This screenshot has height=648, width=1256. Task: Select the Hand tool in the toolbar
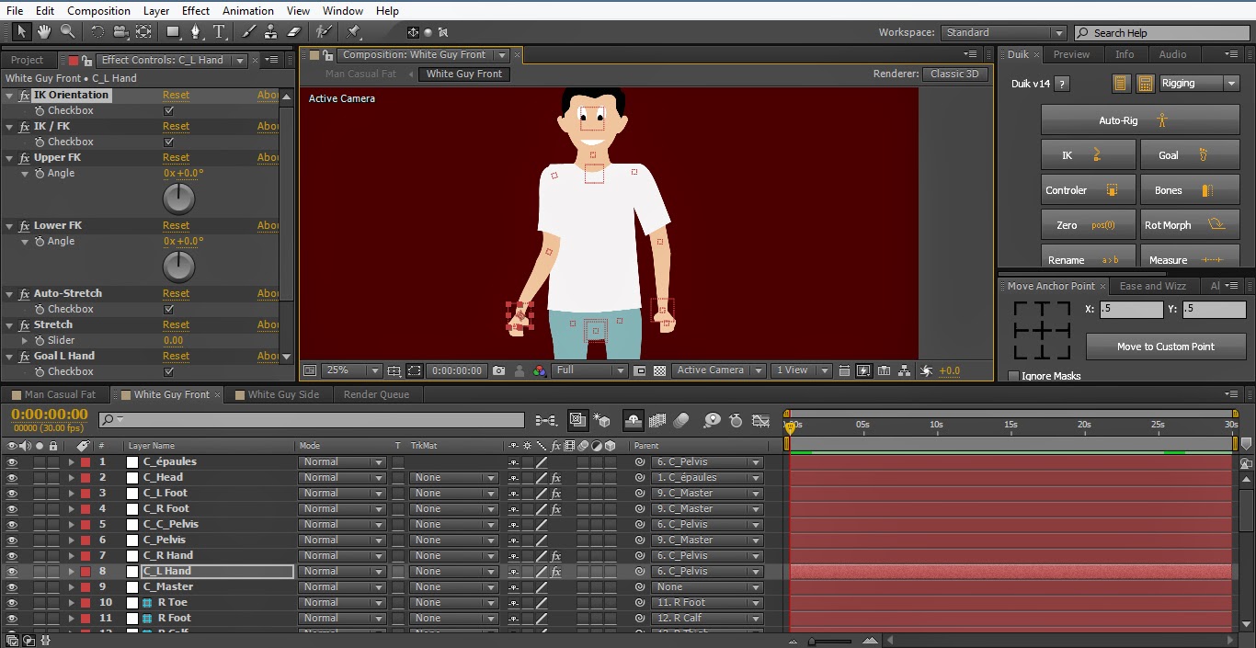tap(42, 31)
